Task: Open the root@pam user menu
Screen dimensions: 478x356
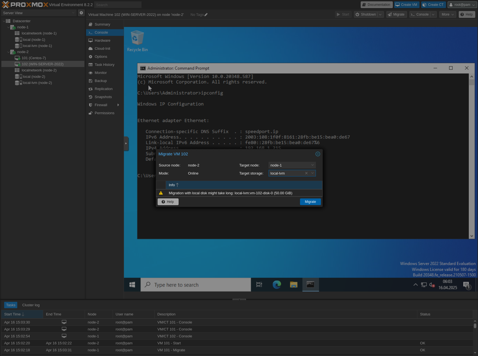Action: point(462,4)
